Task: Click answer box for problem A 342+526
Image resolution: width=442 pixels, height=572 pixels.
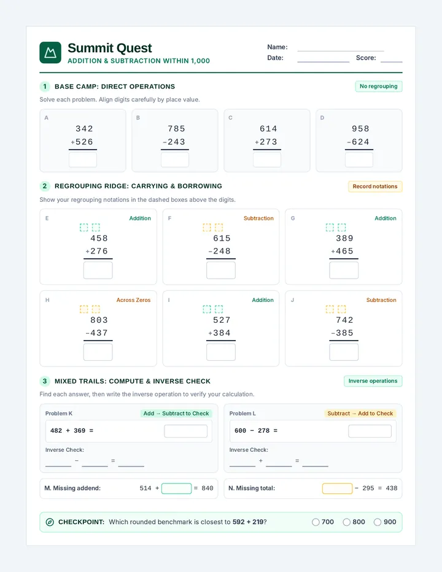Action: point(83,160)
